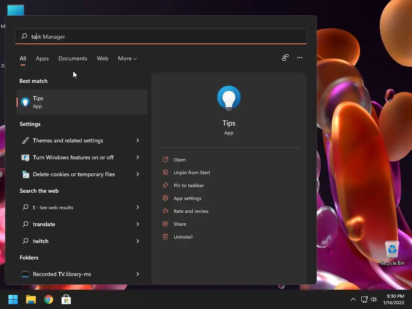412x309 pixels.
Task: Launch Google Chrome from the taskbar
Action: pyautogui.click(x=49, y=299)
